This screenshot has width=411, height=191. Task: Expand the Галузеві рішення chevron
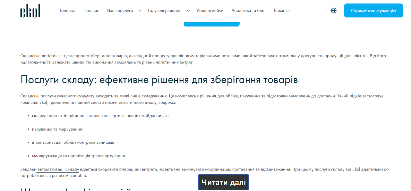tap(188, 10)
